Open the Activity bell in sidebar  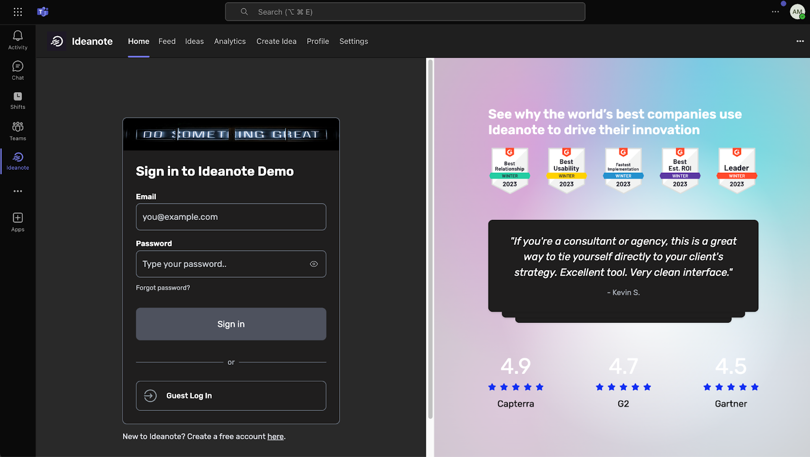[18, 40]
